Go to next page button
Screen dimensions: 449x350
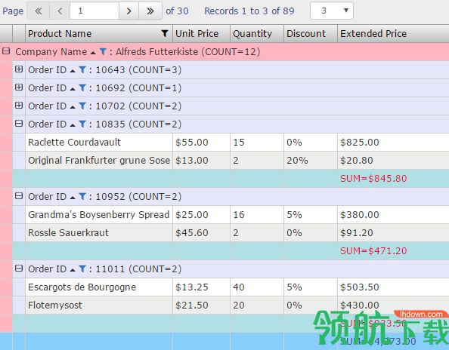click(x=129, y=11)
